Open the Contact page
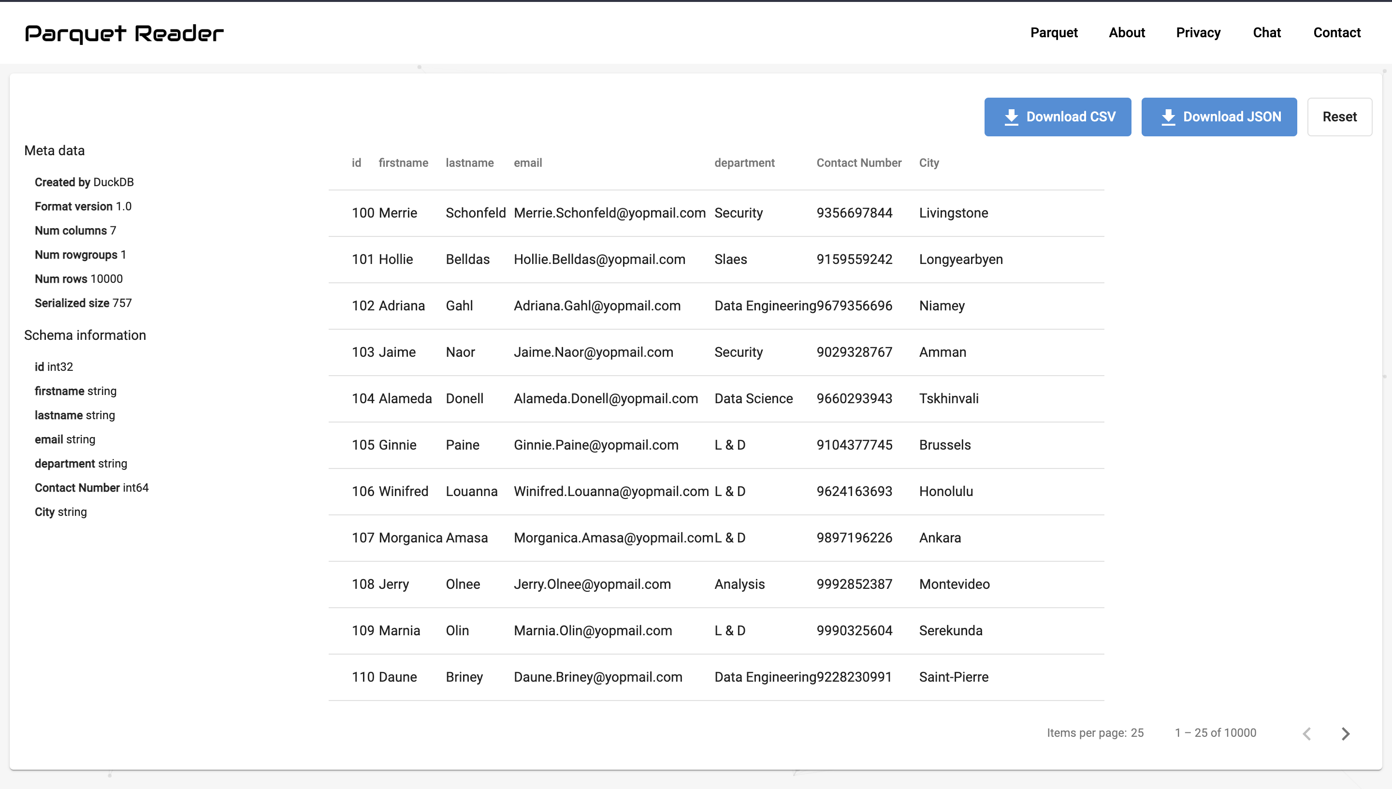The image size is (1392, 789). [1337, 32]
